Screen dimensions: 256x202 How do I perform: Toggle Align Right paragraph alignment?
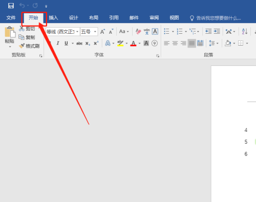[183, 43]
